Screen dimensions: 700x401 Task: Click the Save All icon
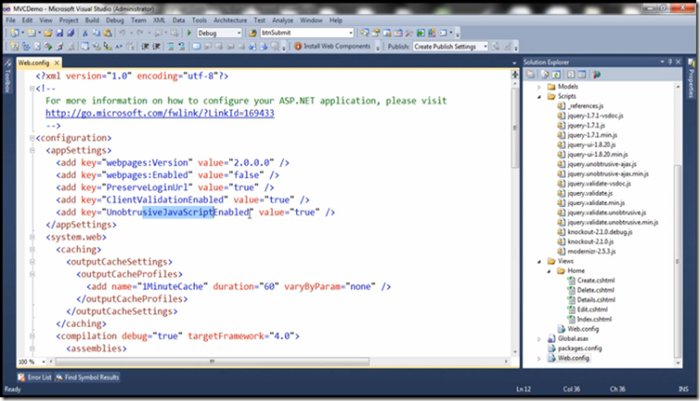click(x=70, y=33)
